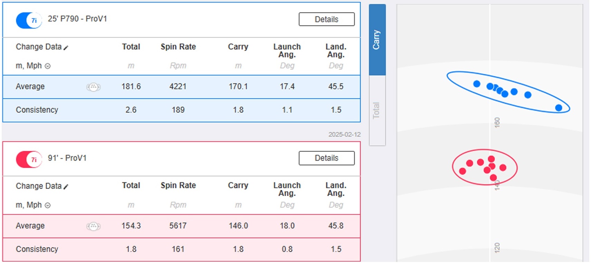This screenshot has width=591, height=263.
Task: Select the far-right red shot dot
Action: [x=503, y=168]
